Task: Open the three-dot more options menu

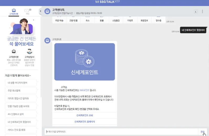Action: tap(202, 12)
